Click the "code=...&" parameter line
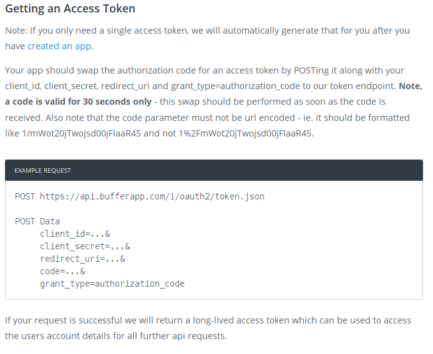The image size is (433, 354). [x=62, y=271]
